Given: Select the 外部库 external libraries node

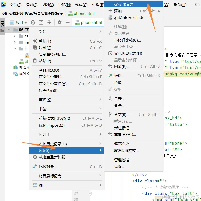Looking at the screenshot, I should pyautogui.click(x=22, y=67).
